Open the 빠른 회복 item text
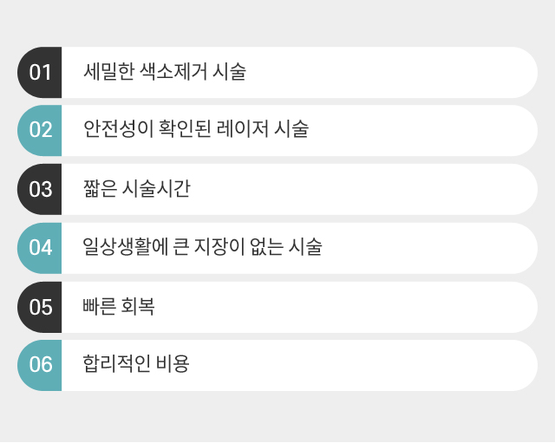This screenshot has width=555, height=443. 119,306
